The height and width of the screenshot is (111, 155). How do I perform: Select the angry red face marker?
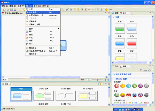[x=128, y=95]
